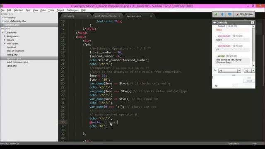
Task: Close print_statements.php in the Open Files list
Action: (2, 21)
